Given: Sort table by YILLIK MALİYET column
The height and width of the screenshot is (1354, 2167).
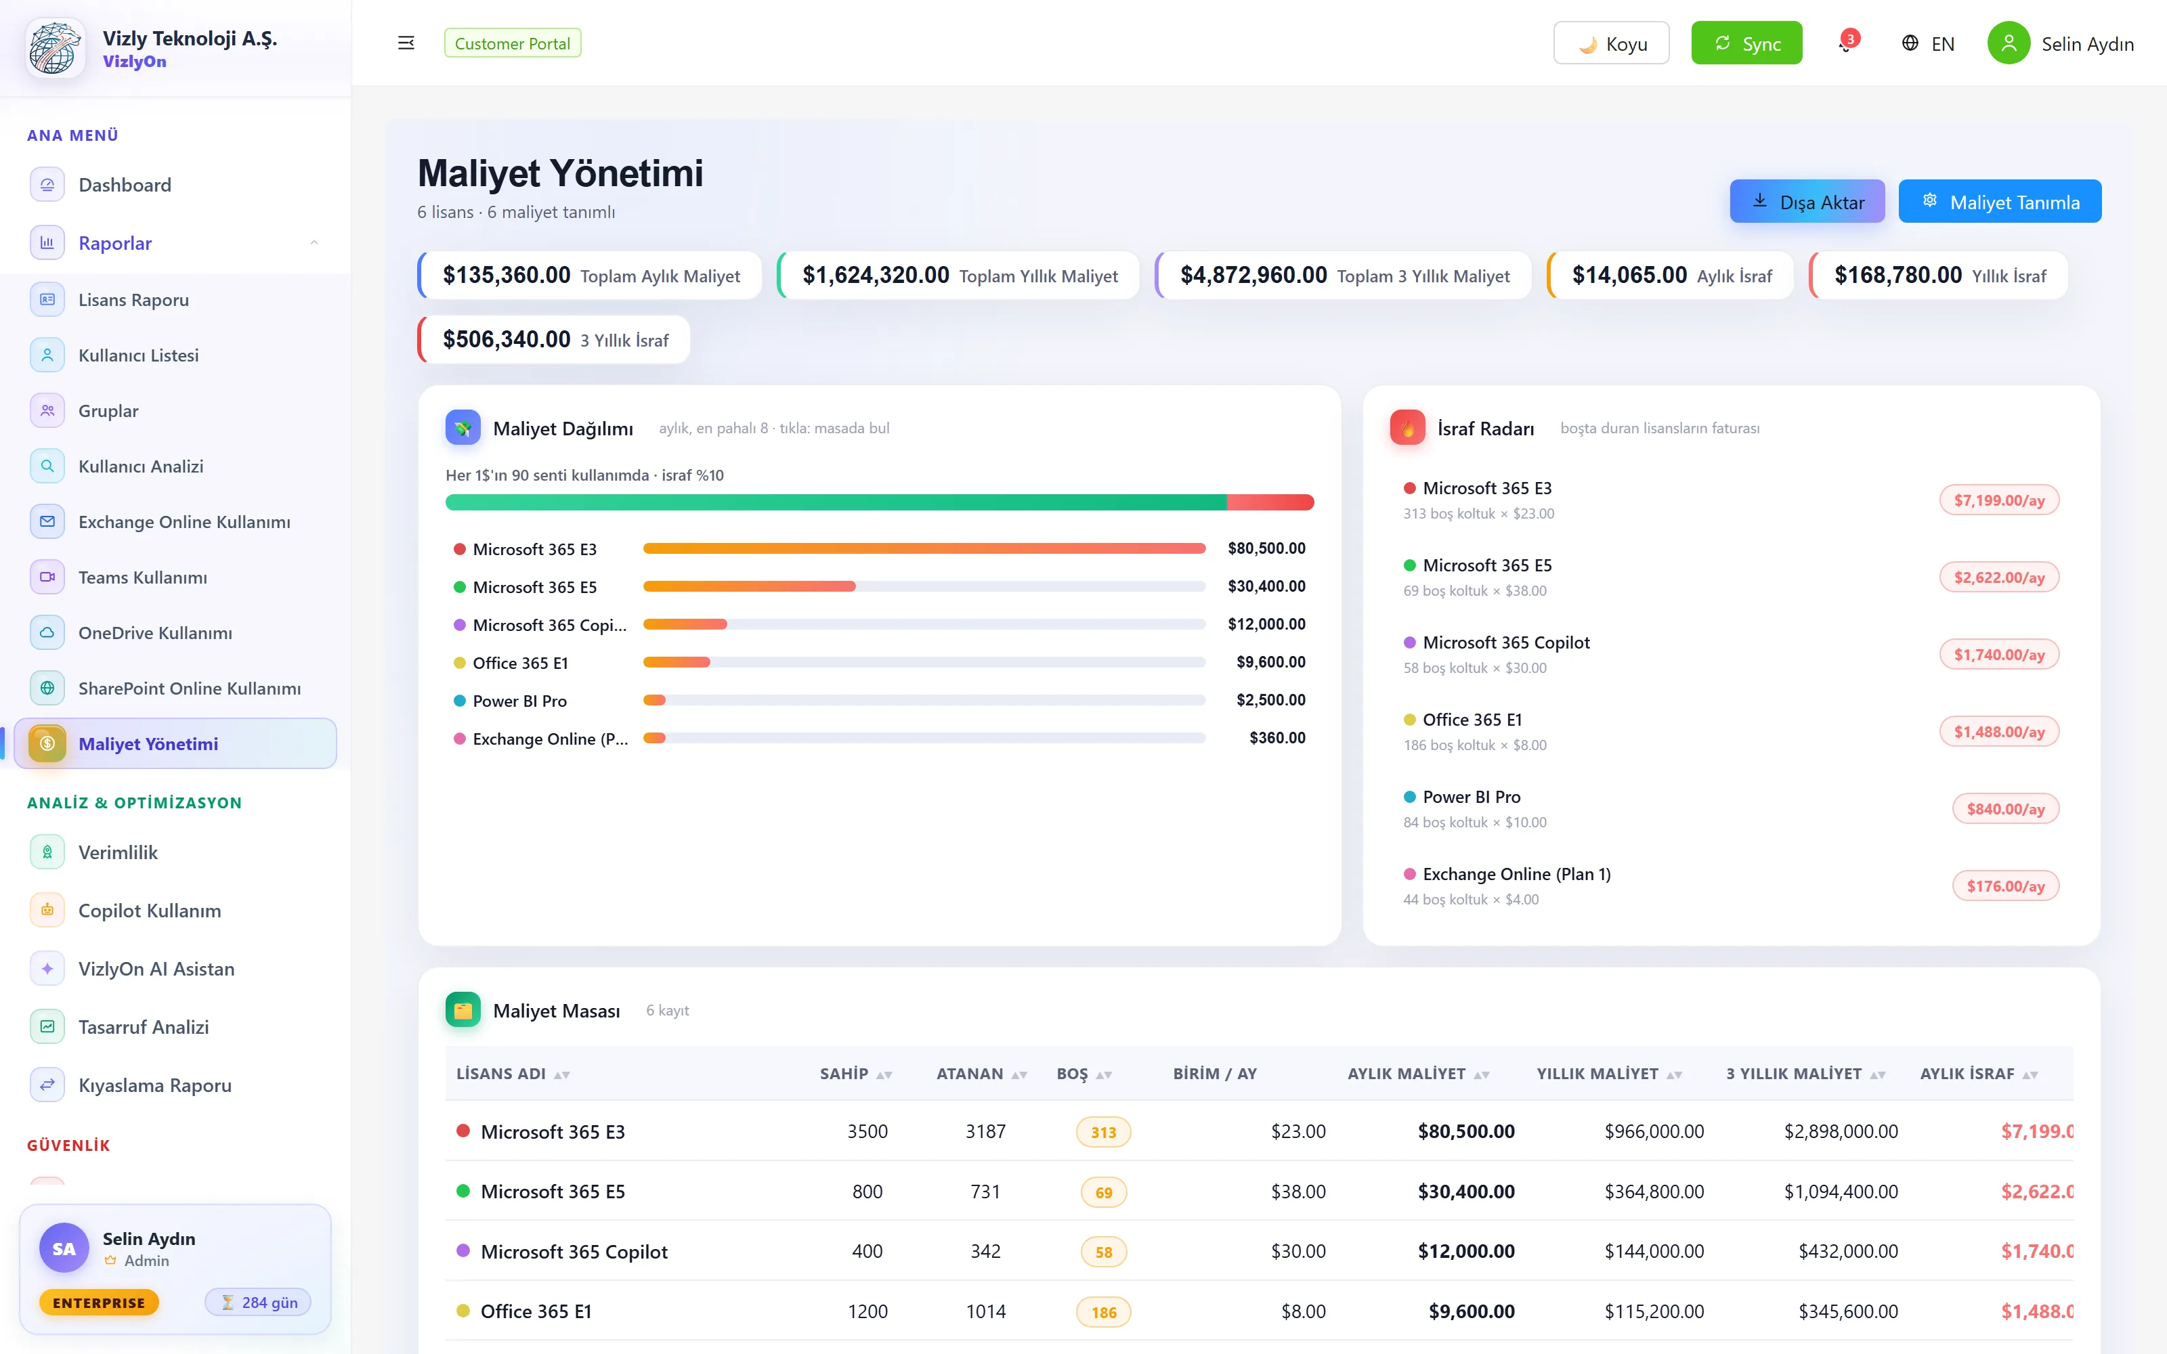Looking at the screenshot, I should click(1609, 1074).
